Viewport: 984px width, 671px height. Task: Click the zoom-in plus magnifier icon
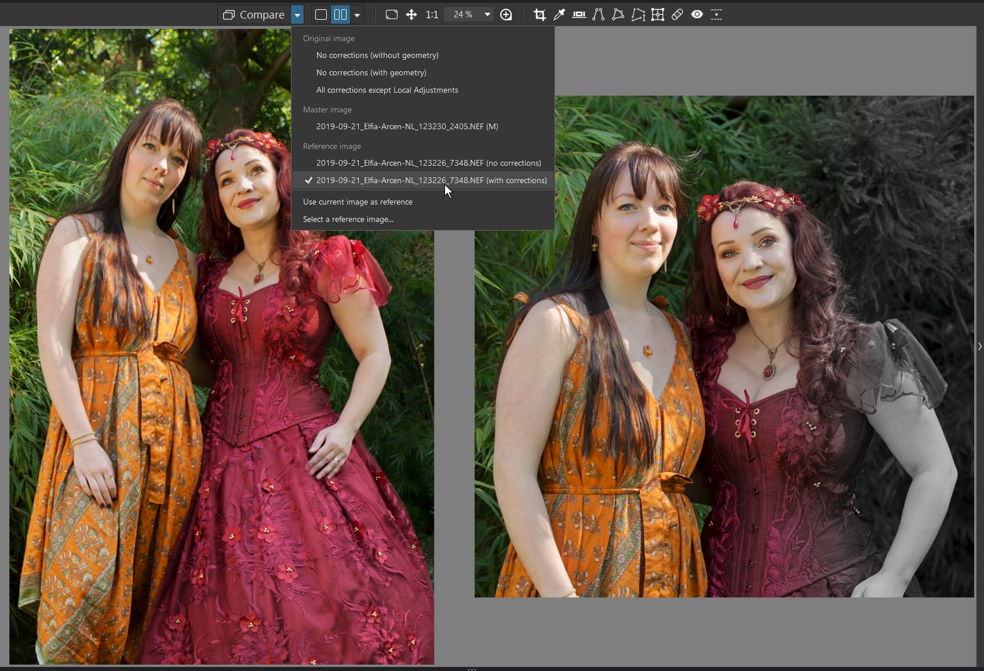[x=506, y=14]
